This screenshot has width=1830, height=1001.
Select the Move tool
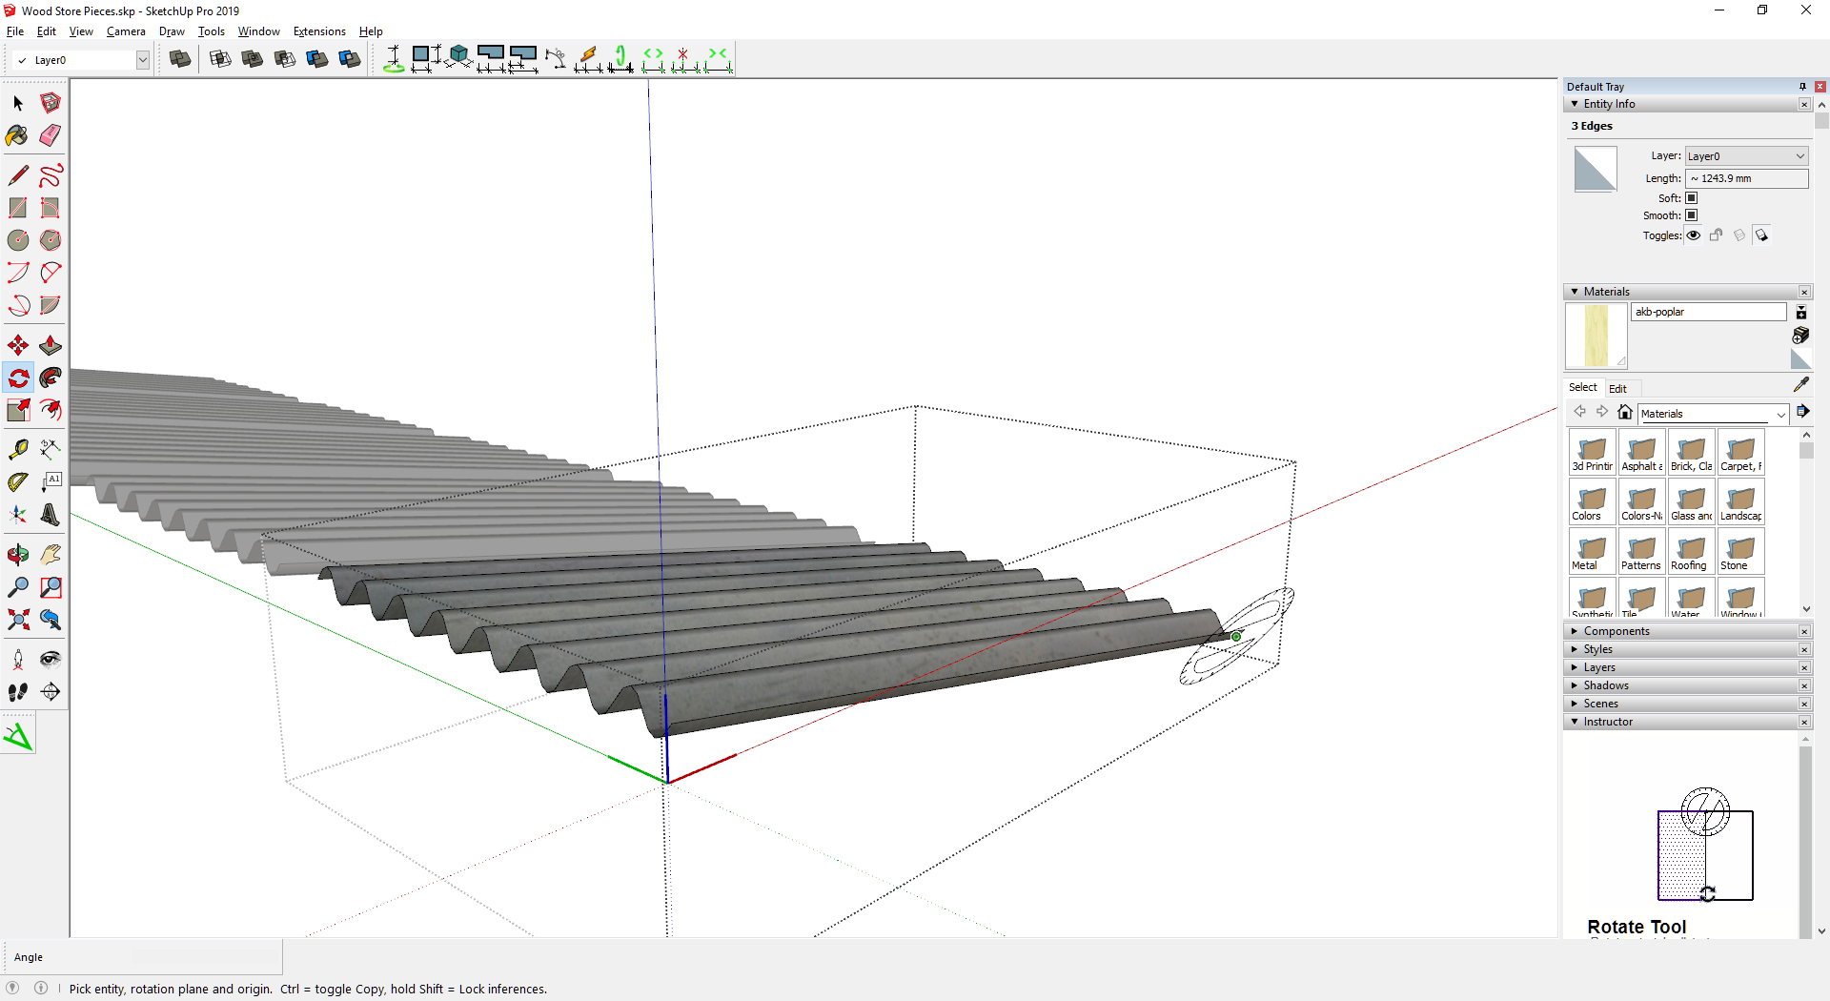pos(18,345)
